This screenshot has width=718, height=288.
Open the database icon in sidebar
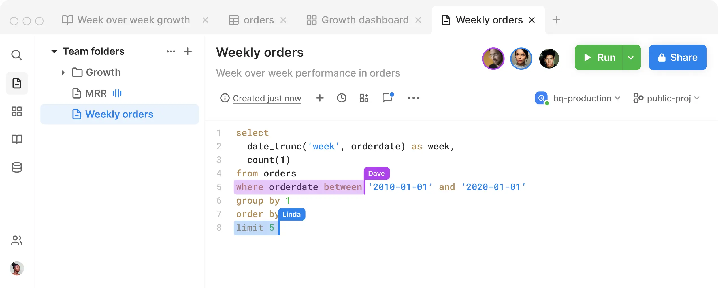click(x=17, y=167)
